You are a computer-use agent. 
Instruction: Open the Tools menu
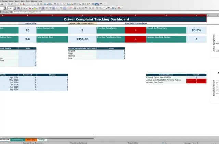click(x=28, y=1)
